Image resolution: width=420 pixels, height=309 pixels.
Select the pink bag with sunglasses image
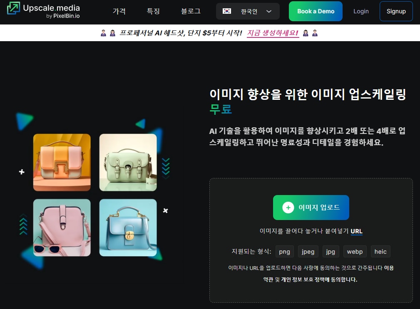coord(62,227)
